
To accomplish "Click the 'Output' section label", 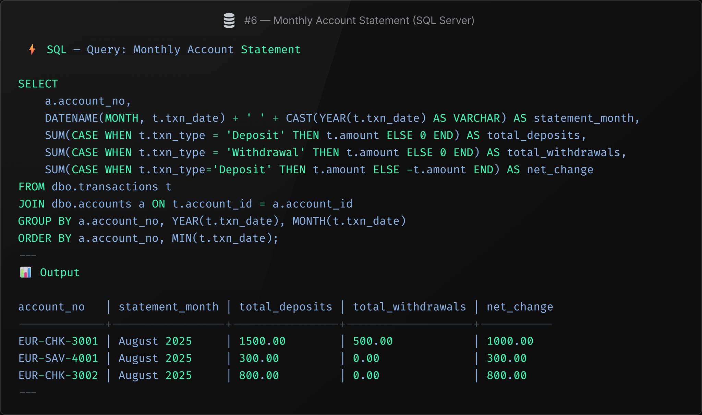I will point(60,273).
